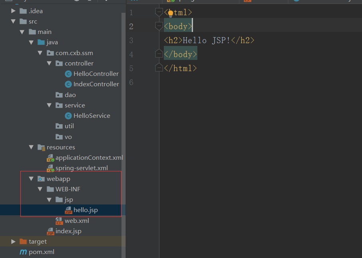Click the Spring leaf icon on applicationContext.xml
362x258 pixels.
pyautogui.click(x=50, y=157)
